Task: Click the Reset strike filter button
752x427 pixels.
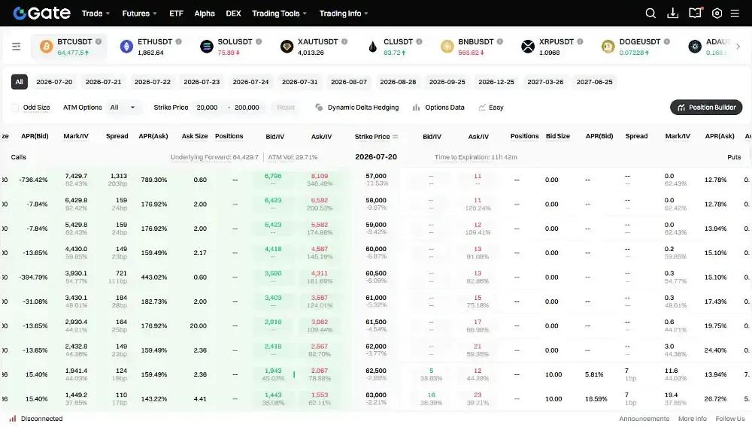Action: (x=286, y=108)
